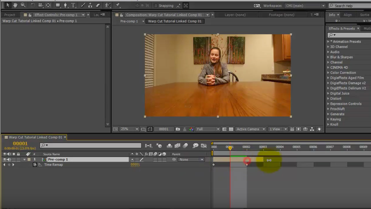Select the Zoom magnifier tool
Viewport: 371px width, 209px height.
23,5
